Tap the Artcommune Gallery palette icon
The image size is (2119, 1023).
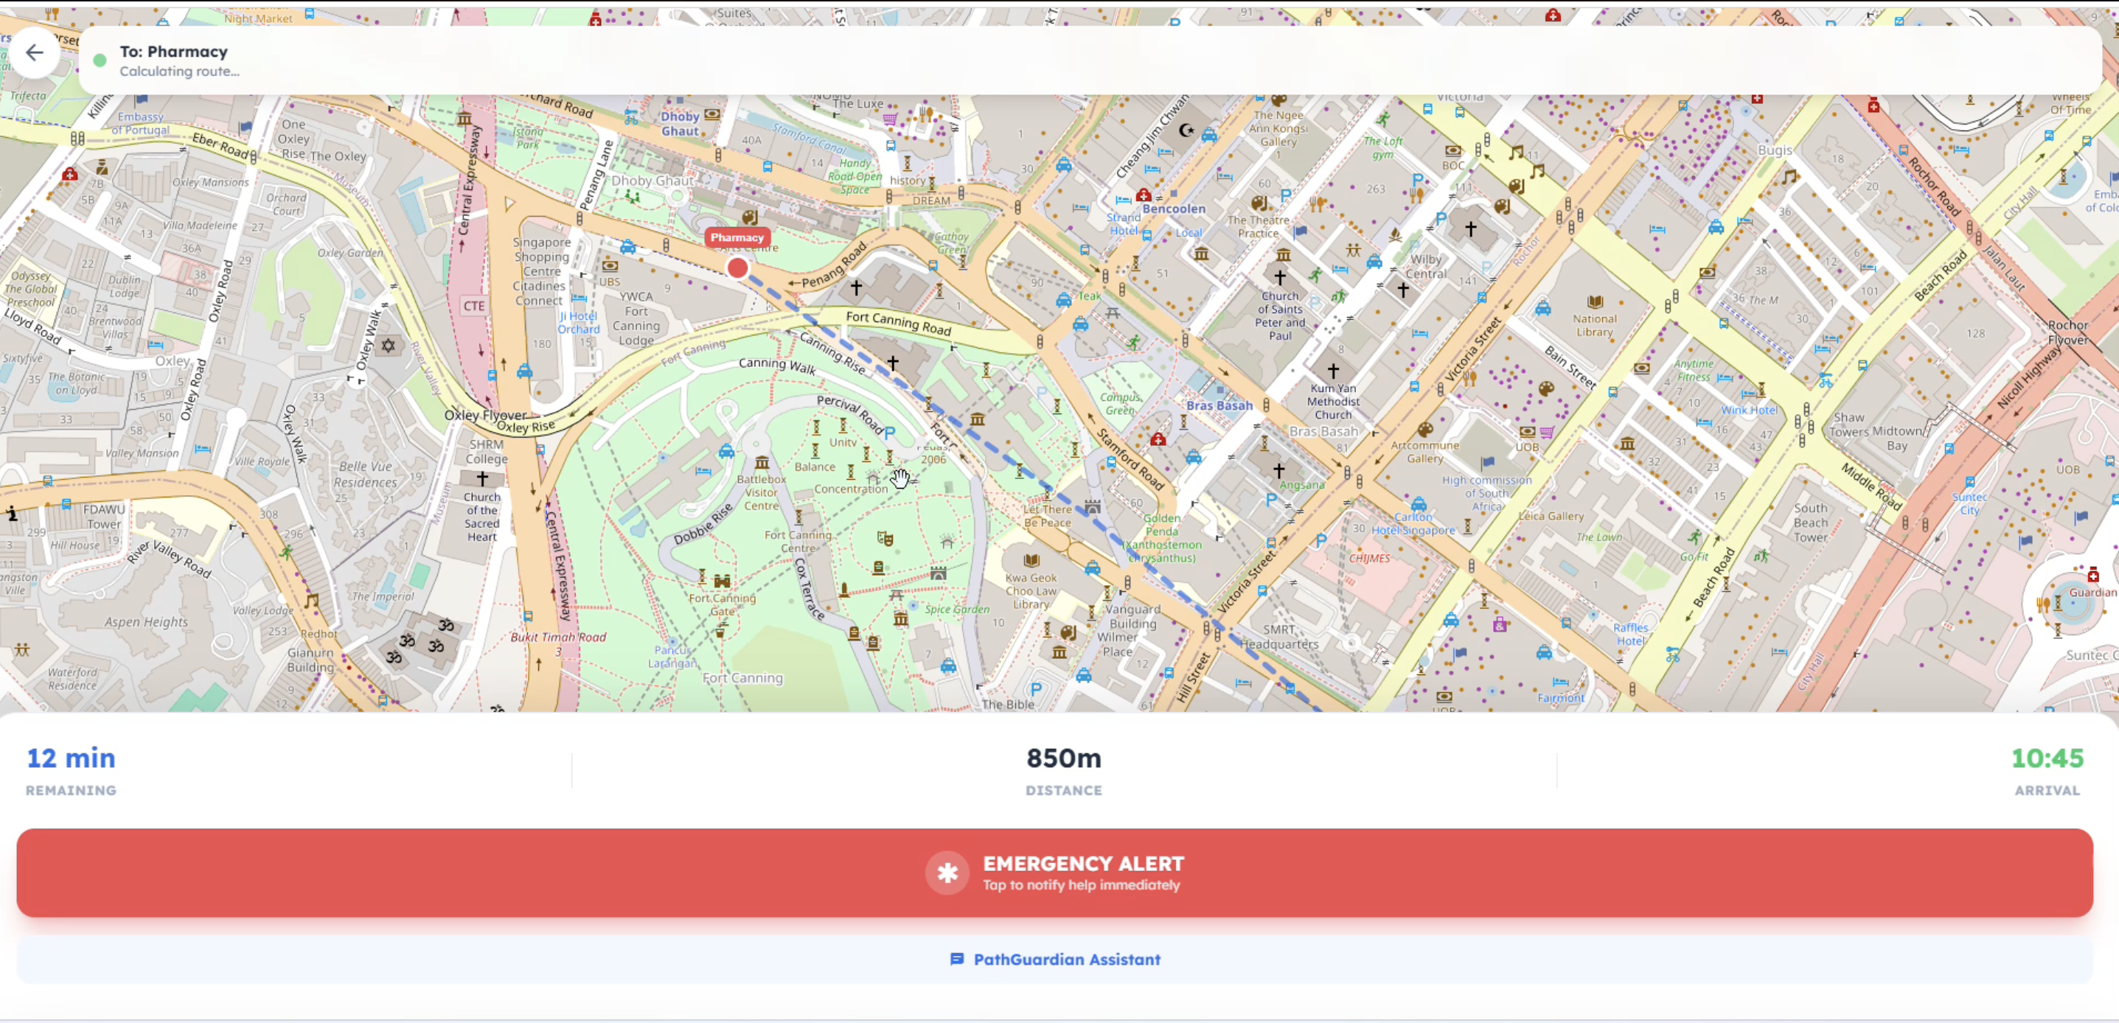[1425, 430]
